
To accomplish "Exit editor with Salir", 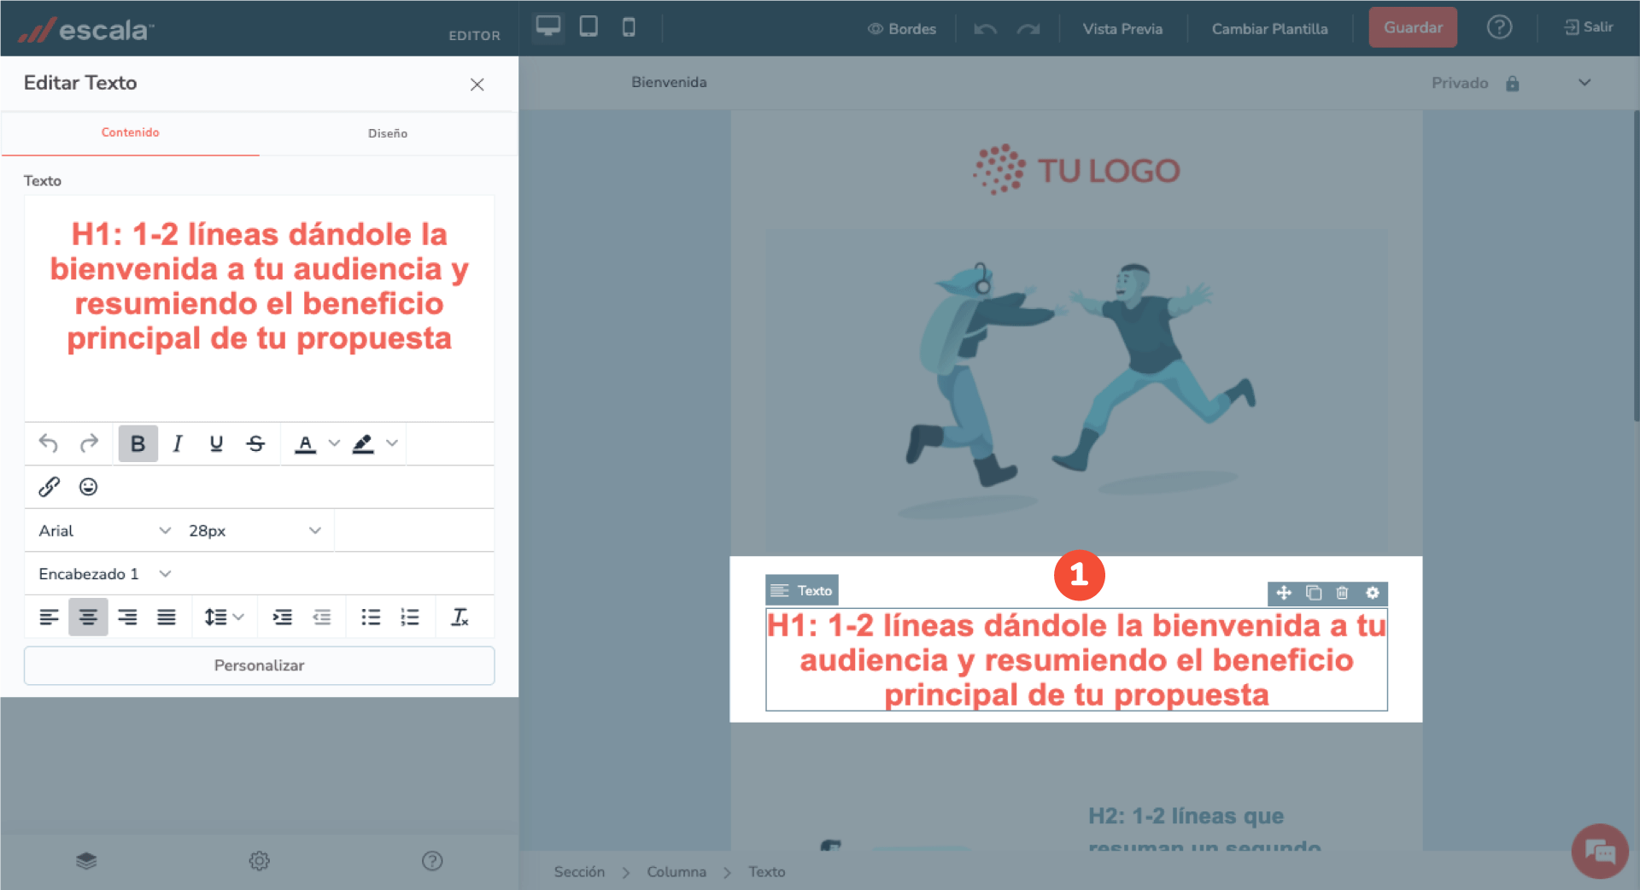I will pyautogui.click(x=1589, y=27).
